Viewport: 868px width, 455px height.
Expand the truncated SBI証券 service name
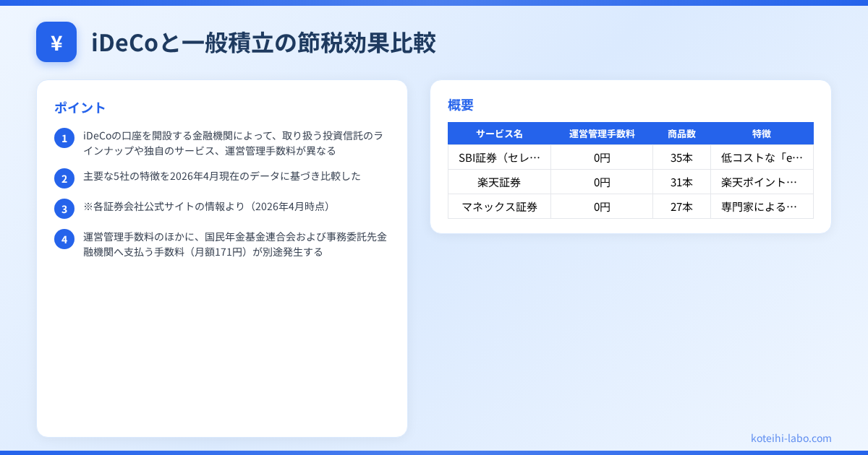499,157
